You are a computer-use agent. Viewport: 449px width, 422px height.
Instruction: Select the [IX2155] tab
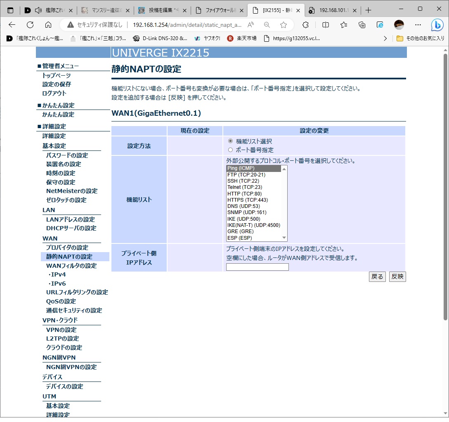click(x=276, y=11)
